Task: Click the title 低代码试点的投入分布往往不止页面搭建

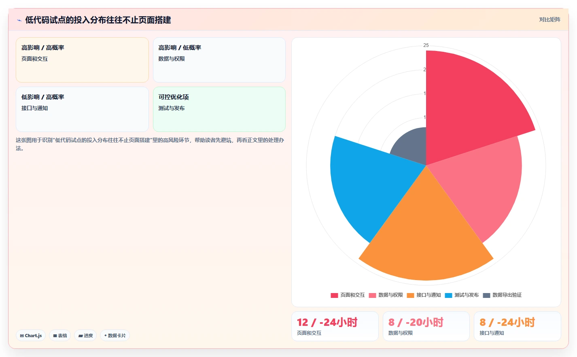Action: 98,20
